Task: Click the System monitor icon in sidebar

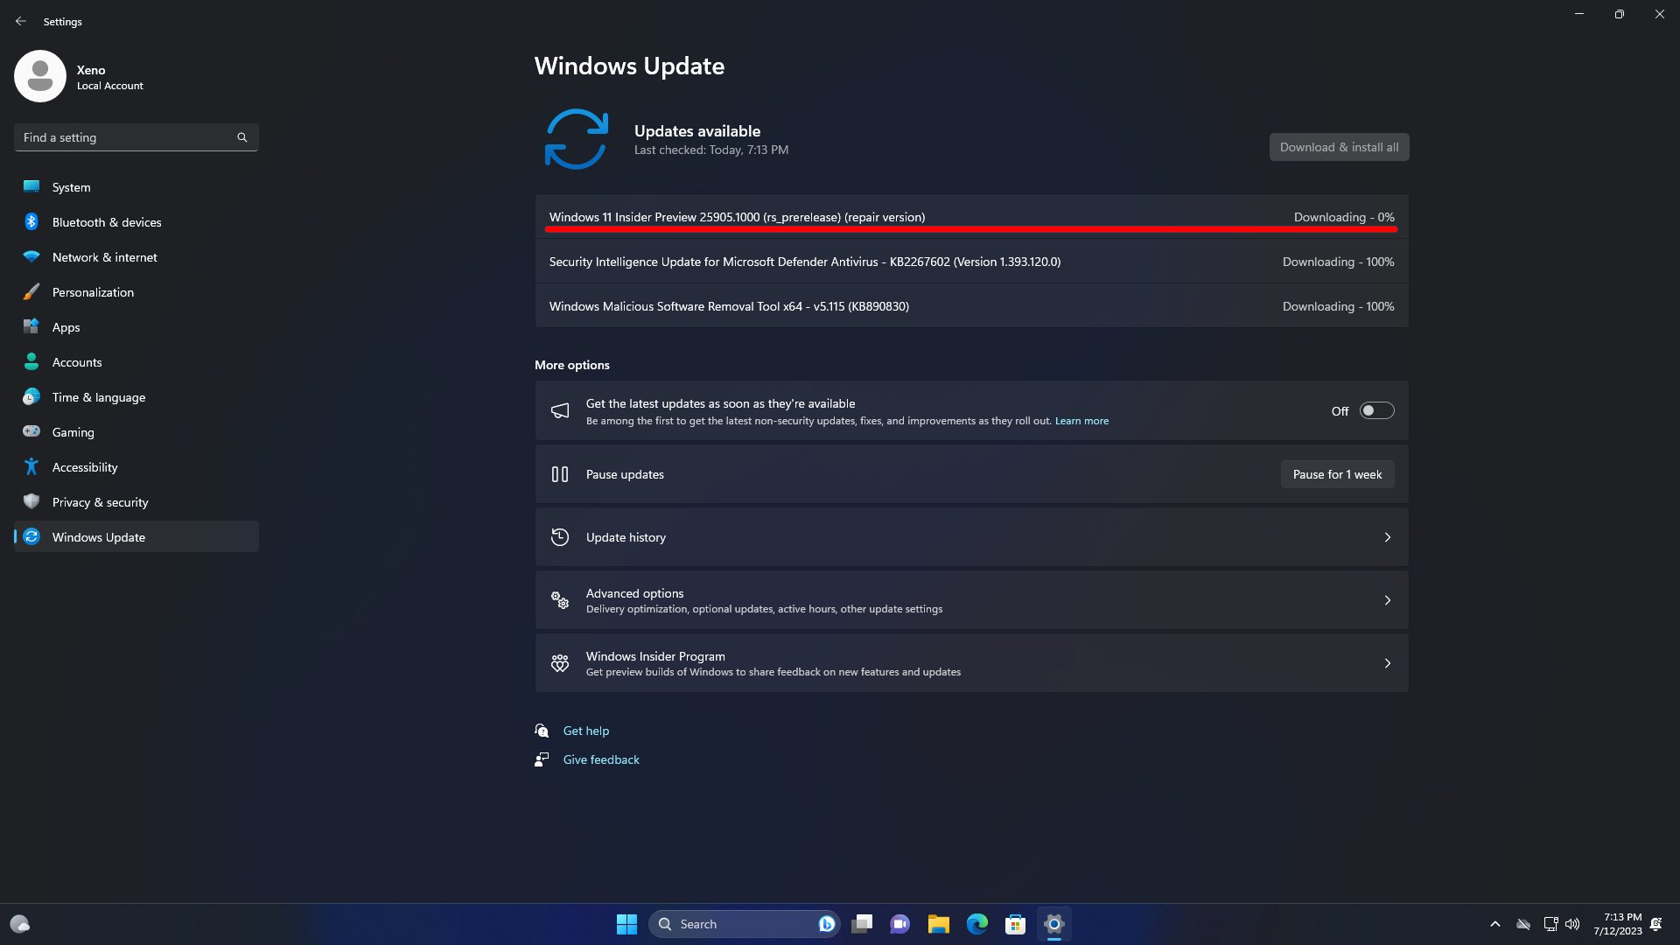Action: [31, 186]
